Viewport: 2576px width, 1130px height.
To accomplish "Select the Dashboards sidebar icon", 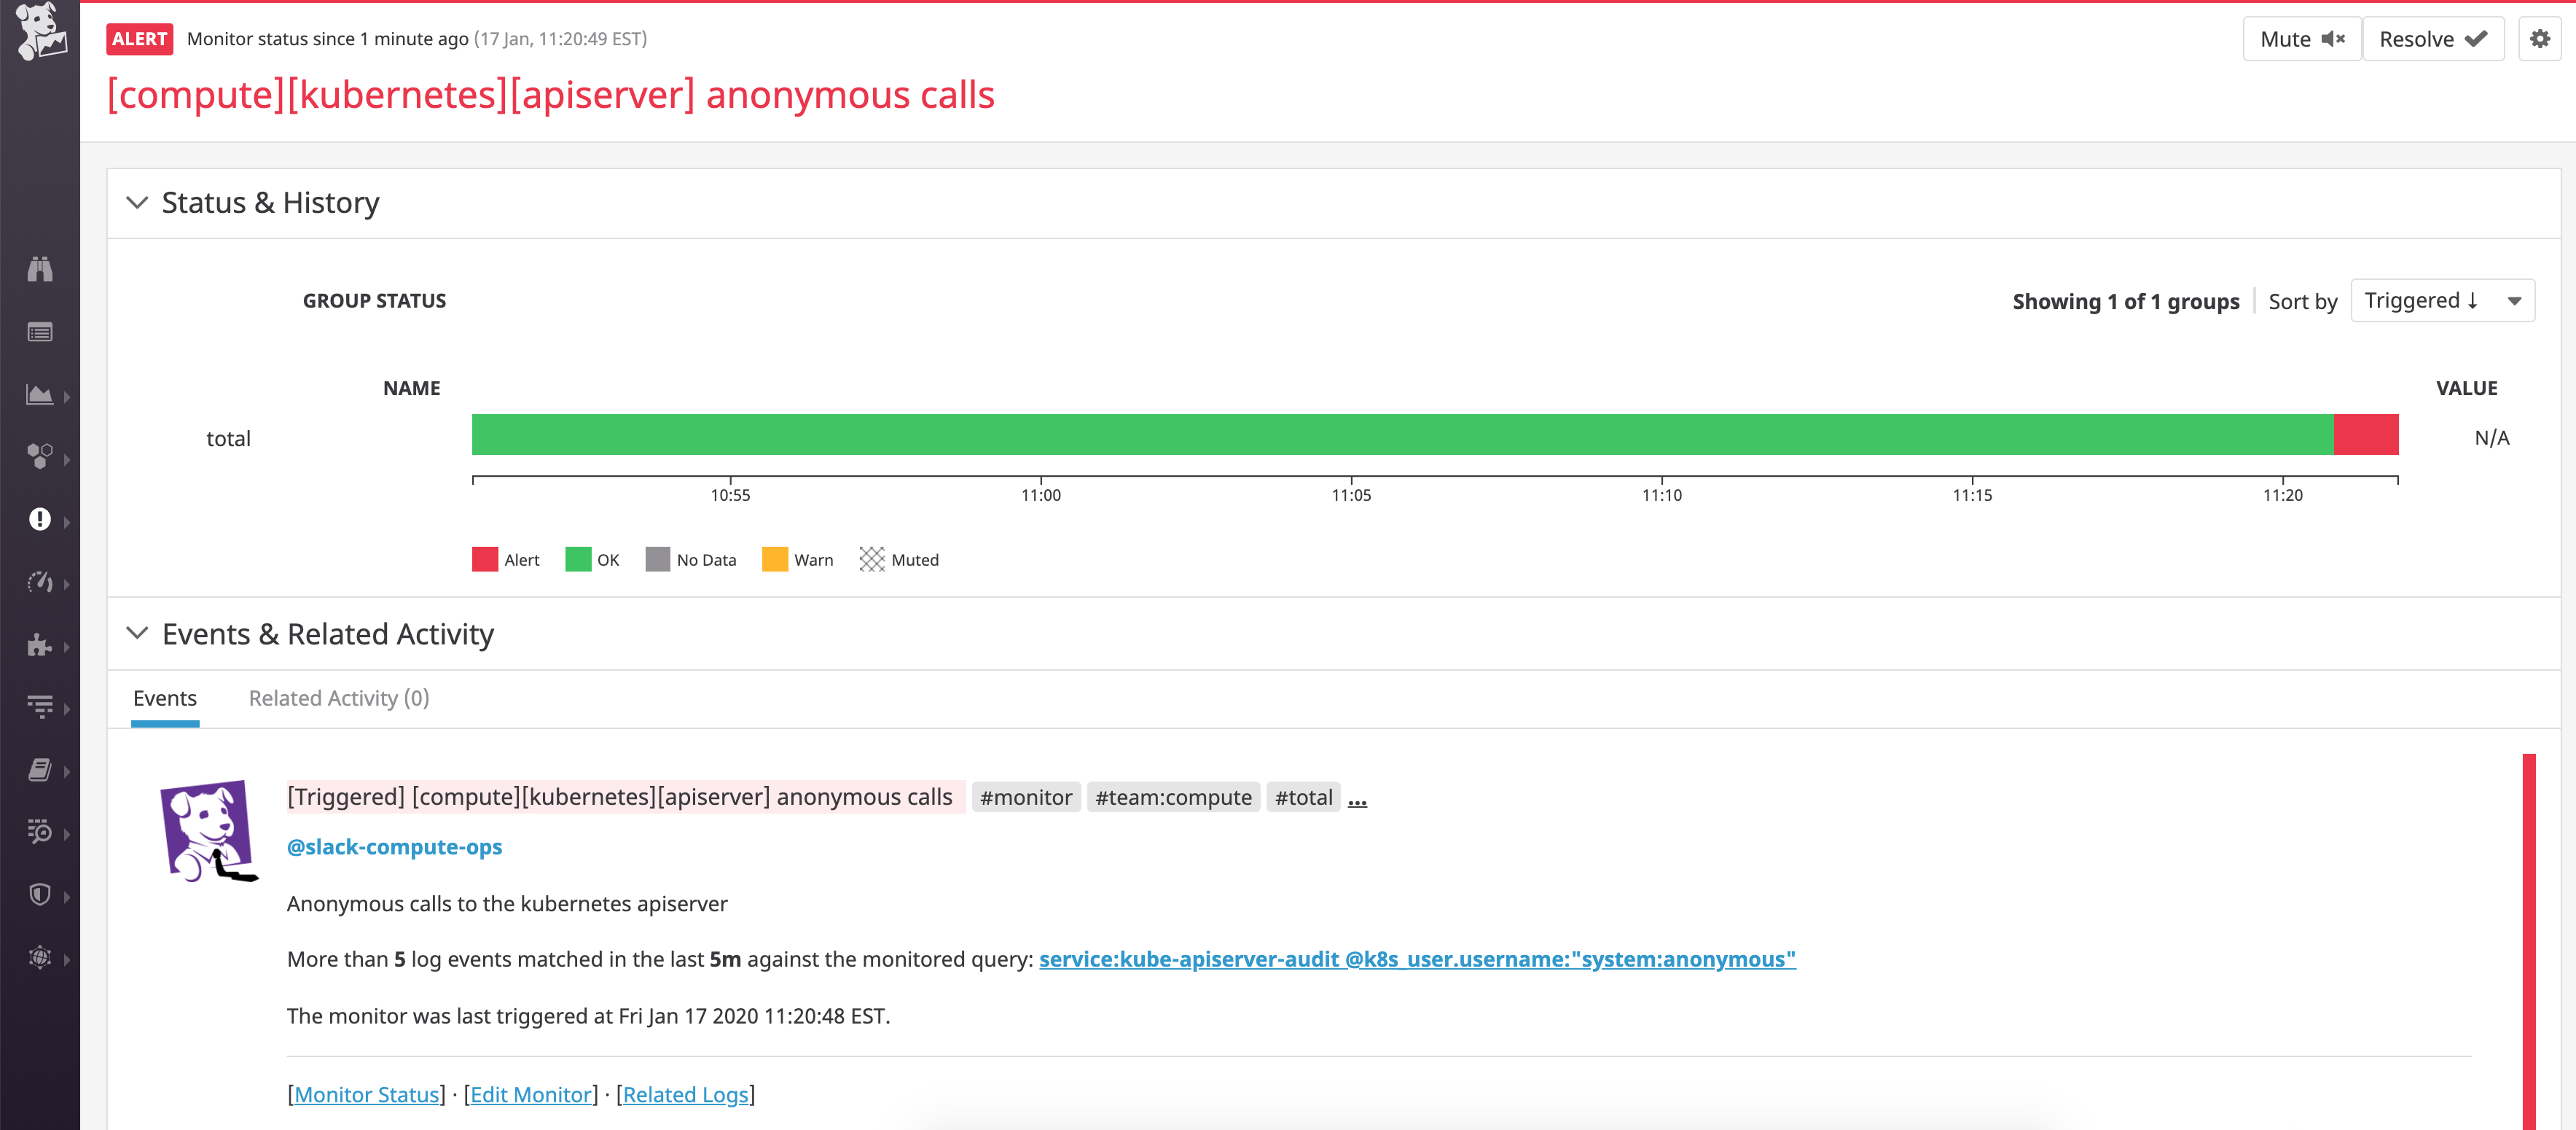I will tap(40, 395).
